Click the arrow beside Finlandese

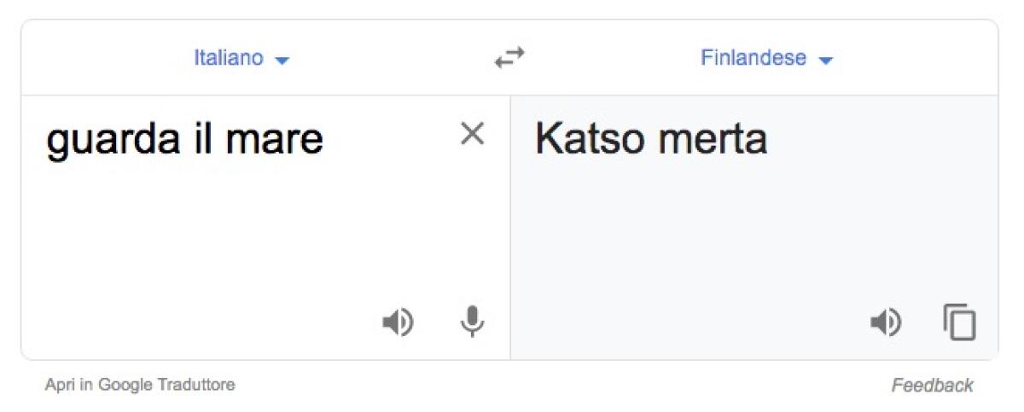tap(825, 61)
